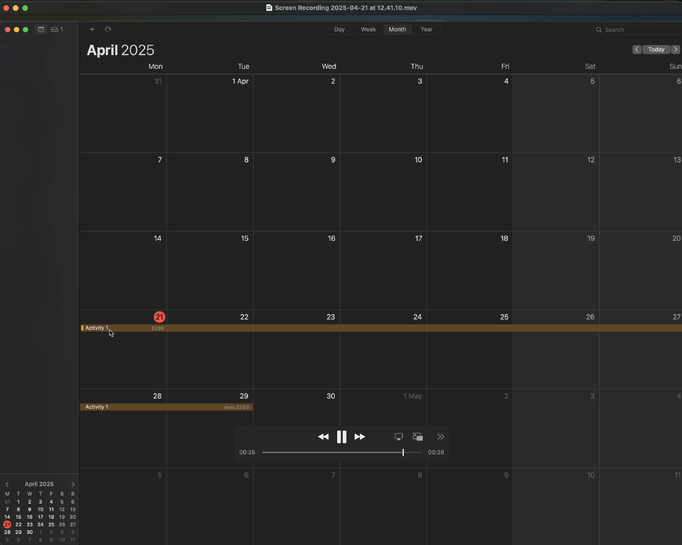Advance mini calendar to next month
682x545 pixels.
click(73, 485)
